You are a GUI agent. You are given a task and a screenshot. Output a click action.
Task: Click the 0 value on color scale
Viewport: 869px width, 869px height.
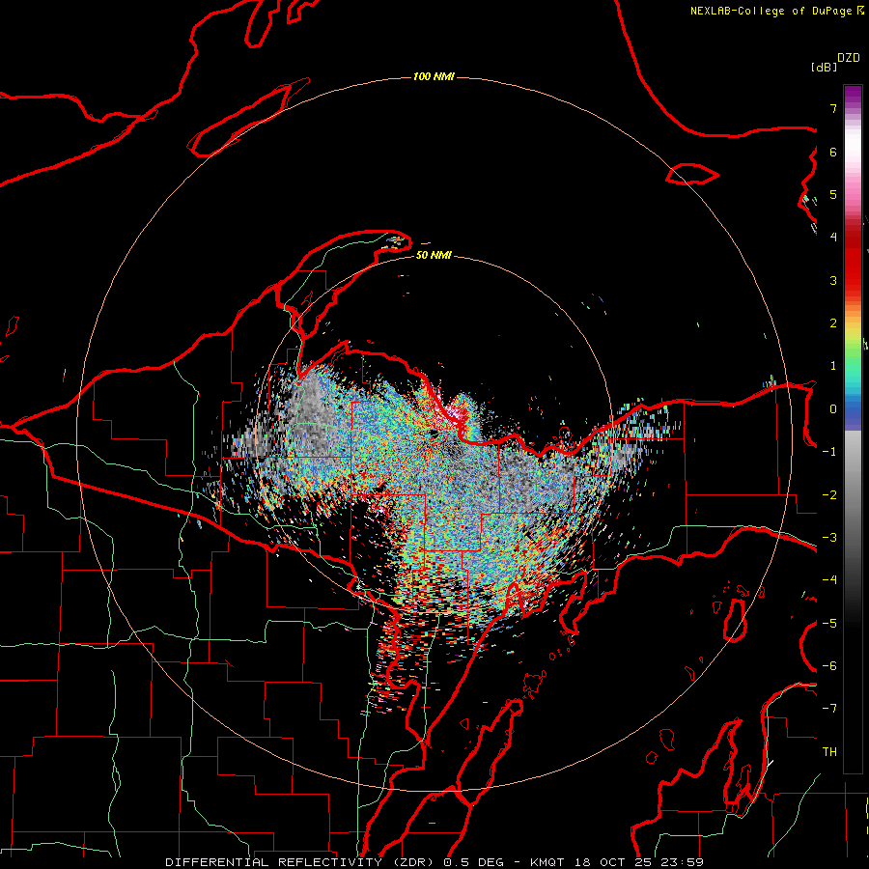(x=833, y=409)
